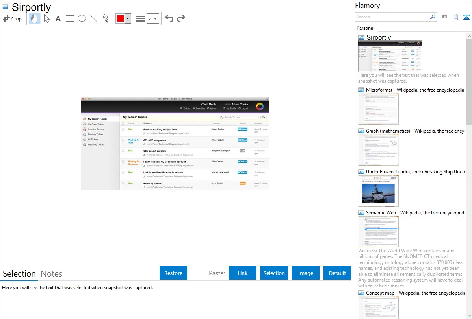Image resolution: width=472 pixels, height=319 pixels.
Task: Click the Graph (mathematics) title text
Action: click(x=415, y=131)
